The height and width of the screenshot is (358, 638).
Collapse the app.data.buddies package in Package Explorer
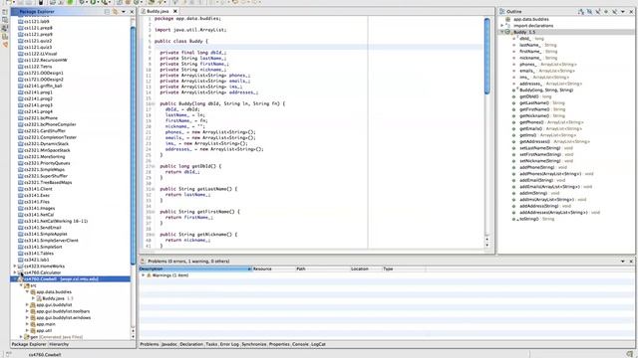(x=27, y=292)
